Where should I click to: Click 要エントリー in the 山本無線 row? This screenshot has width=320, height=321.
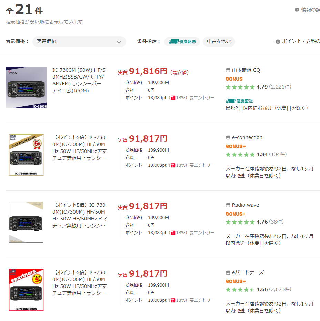pos(202,98)
